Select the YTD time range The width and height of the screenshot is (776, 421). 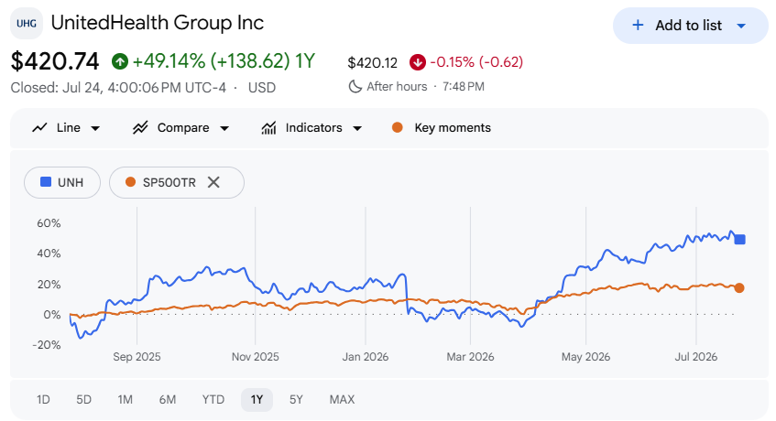(x=213, y=399)
